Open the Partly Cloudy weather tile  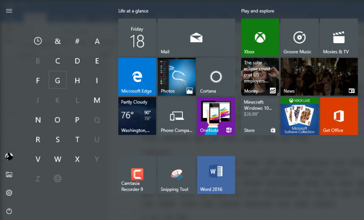click(137, 116)
